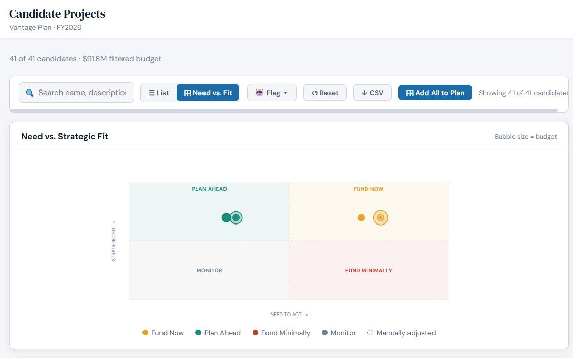Select the large ringed Fund Now bubble
Viewport: 573px width, 358px height.
381,218
